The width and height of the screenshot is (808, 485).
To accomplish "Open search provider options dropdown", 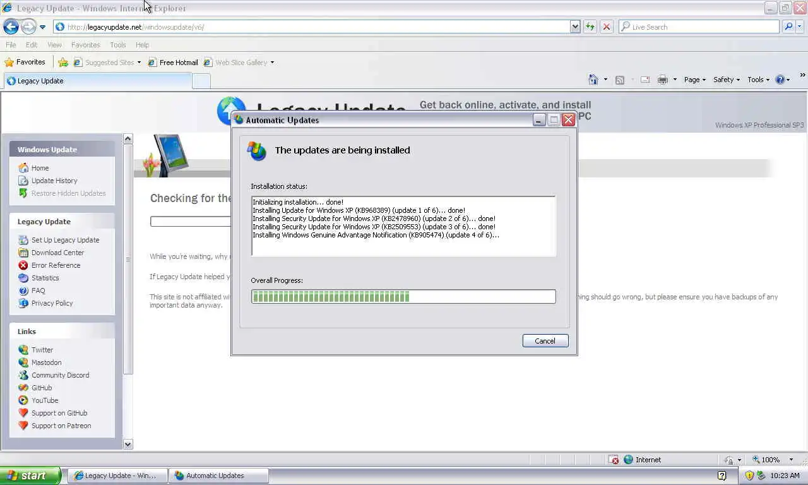I will tap(800, 27).
